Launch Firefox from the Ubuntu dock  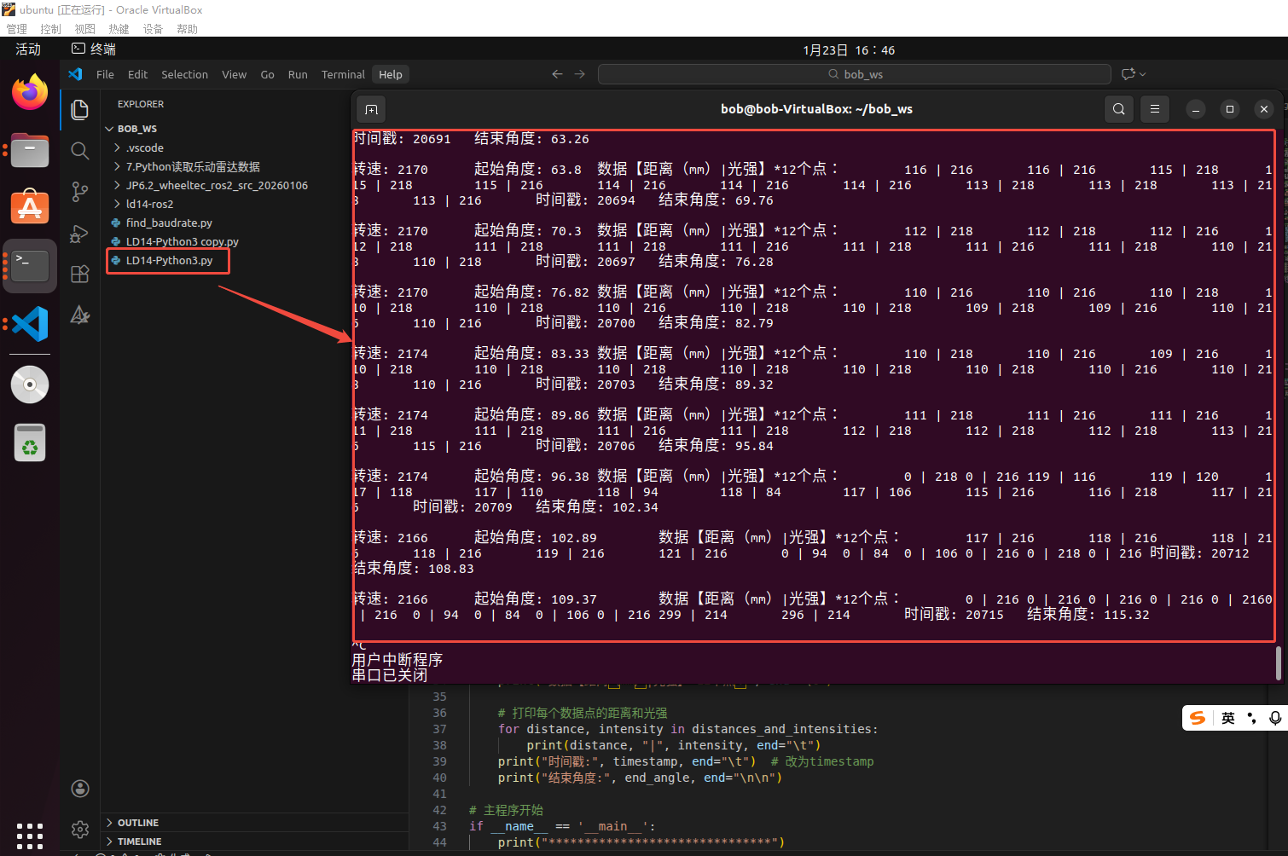point(30,92)
